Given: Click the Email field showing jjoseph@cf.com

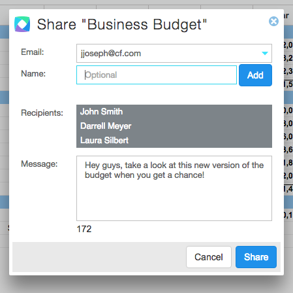Looking at the screenshot, I should [174, 54].
